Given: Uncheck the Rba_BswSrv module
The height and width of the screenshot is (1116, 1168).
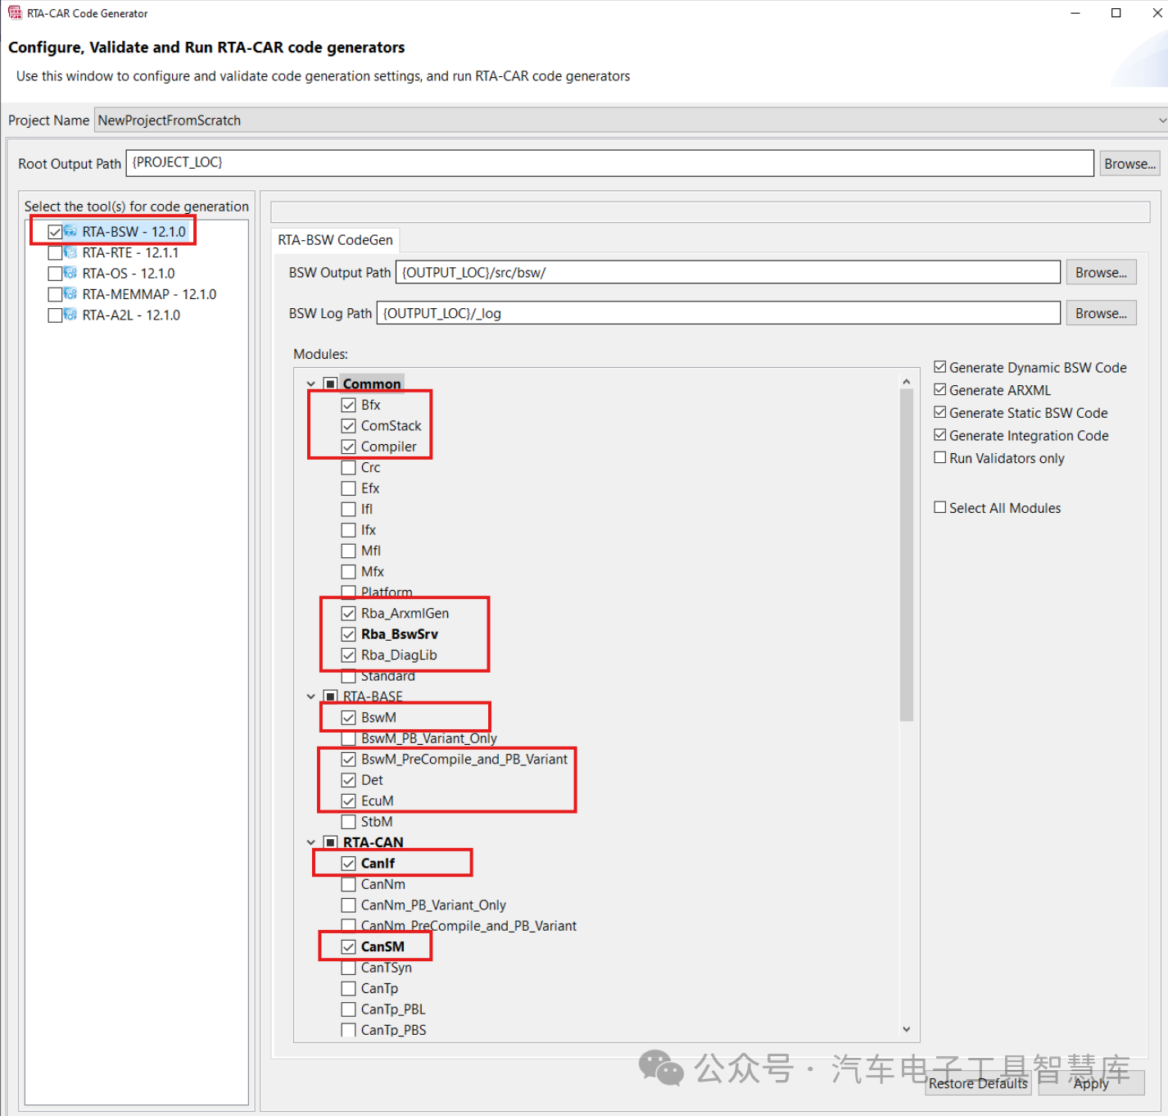Looking at the screenshot, I should click(349, 634).
